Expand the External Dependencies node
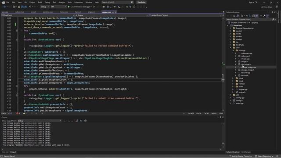Image resolution: width=281 pixels, height=158 pixels. [x=230, y=28]
